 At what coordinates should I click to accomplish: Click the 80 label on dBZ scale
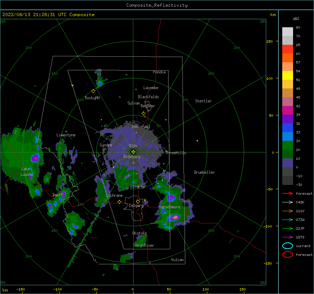298,28
